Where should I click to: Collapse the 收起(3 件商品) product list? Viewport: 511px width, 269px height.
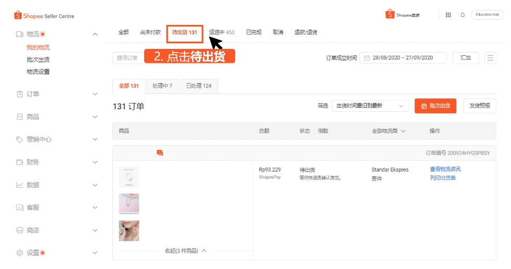pyautogui.click(x=185, y=251)
